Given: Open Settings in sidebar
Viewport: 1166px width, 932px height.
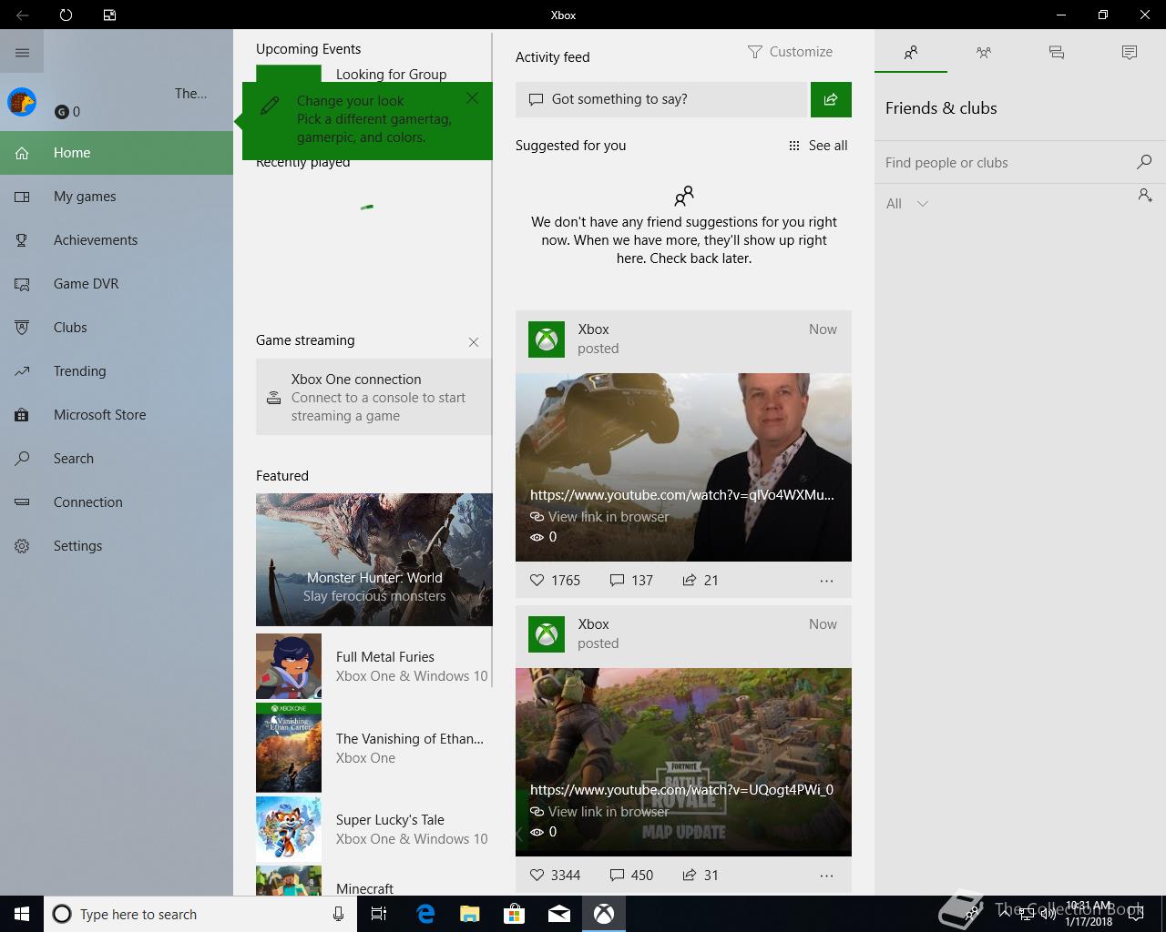Looking at the screenshot, I should coord(117,546).
